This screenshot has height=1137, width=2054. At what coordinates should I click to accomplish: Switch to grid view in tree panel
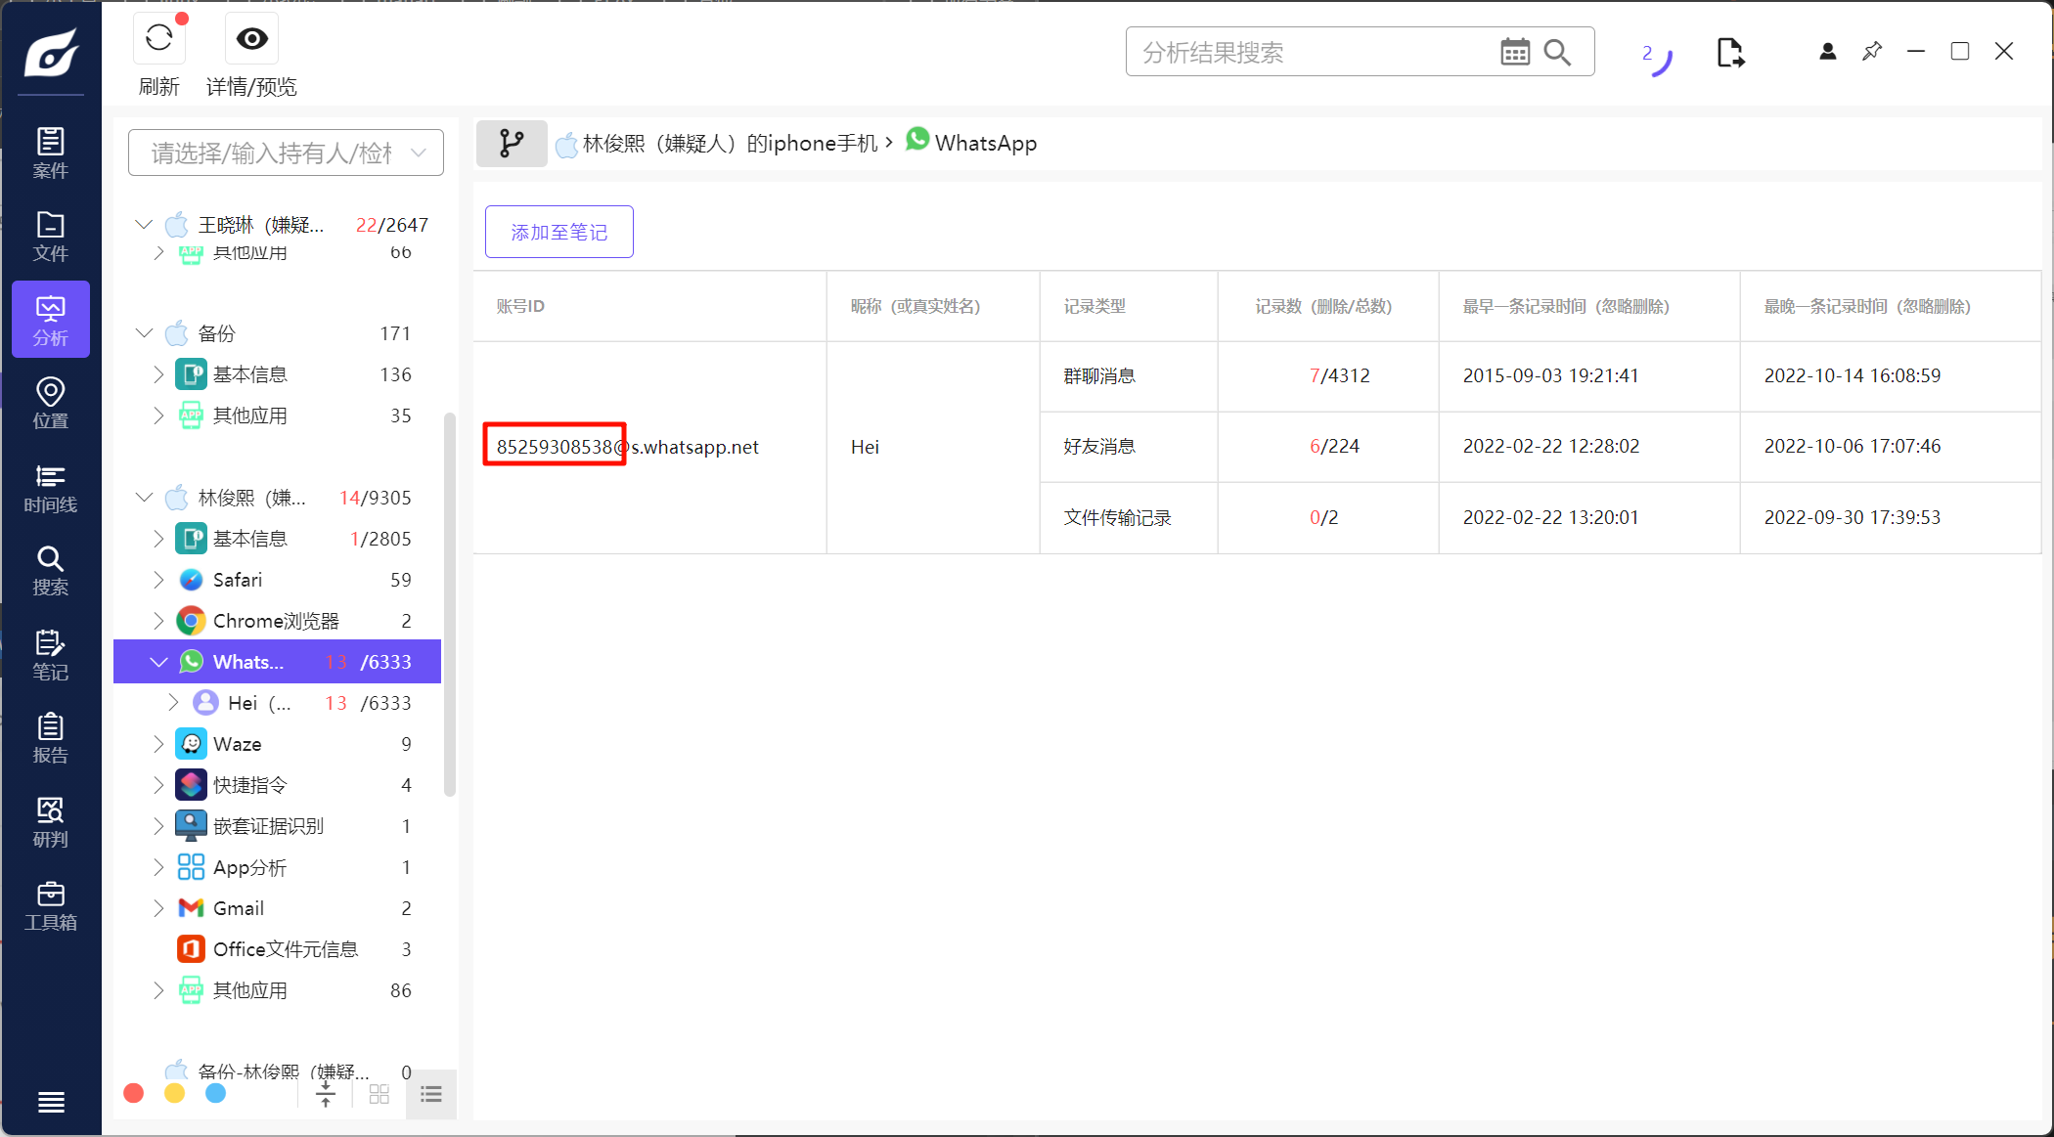coord(380,1094)
